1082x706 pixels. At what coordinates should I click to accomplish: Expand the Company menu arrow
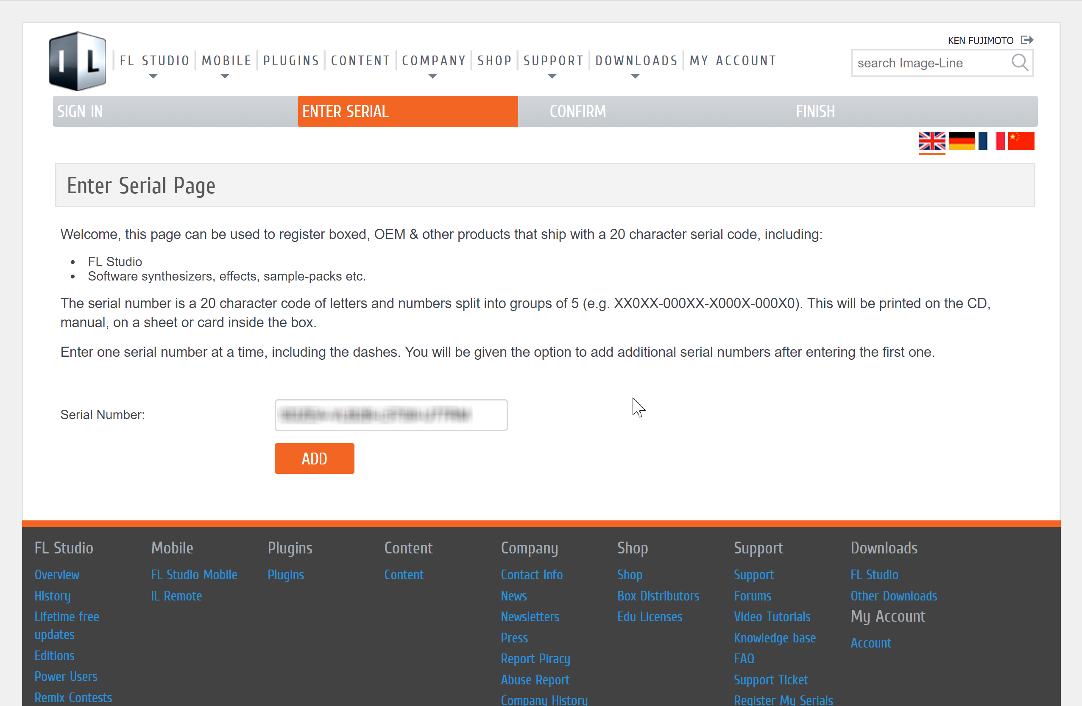(432, 76)
